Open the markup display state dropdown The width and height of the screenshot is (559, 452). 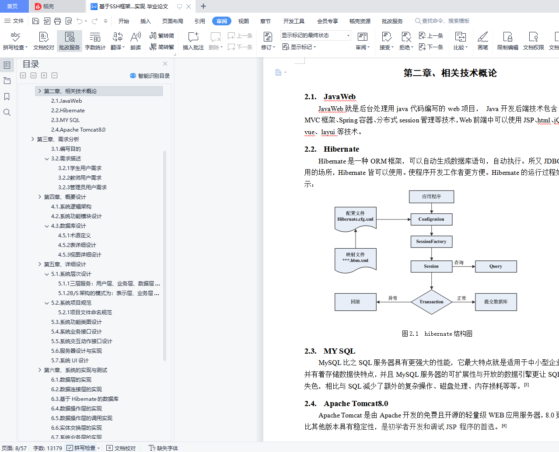[316, 35]
